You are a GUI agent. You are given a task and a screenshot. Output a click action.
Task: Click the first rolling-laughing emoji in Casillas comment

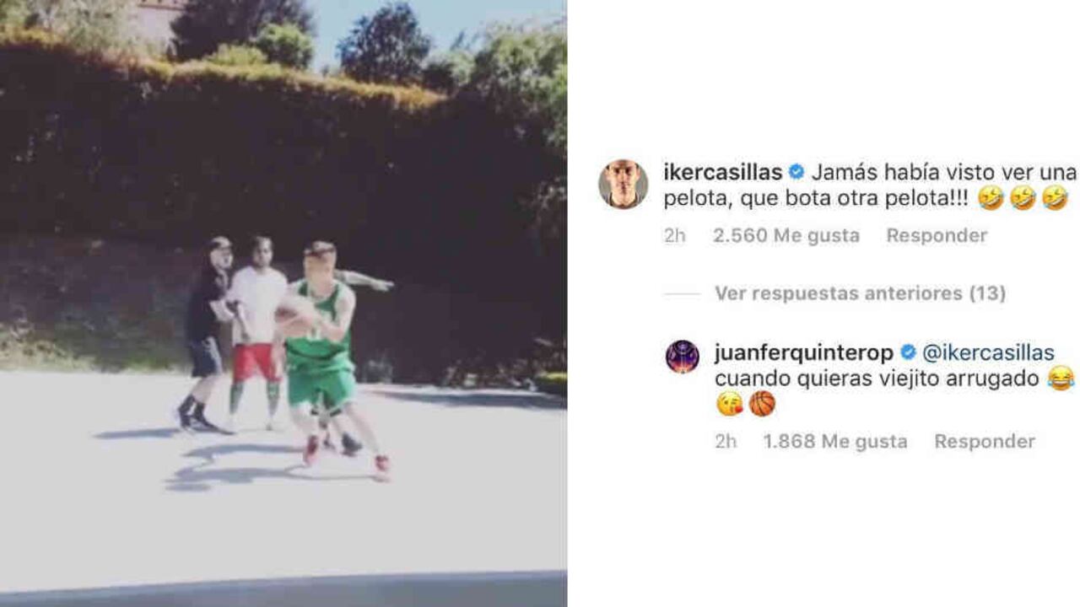[x=991, y=198]
